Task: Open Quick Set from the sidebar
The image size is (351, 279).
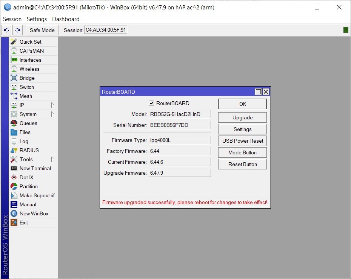Action: (x=33, y=42)
